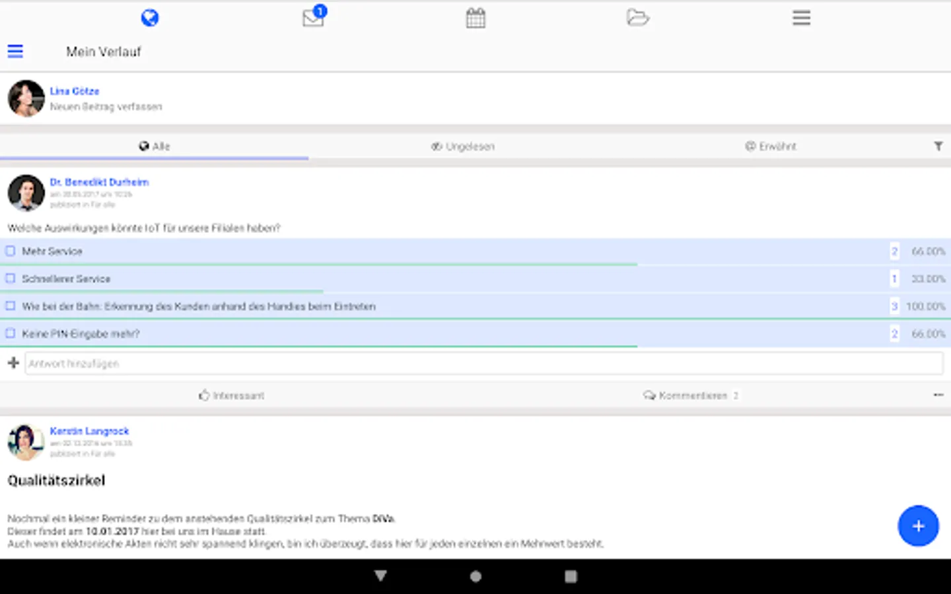Open Dr. Benedikt Durheim profile link
Viewport: 951px width, 594px height.
[x=99, y=182]
